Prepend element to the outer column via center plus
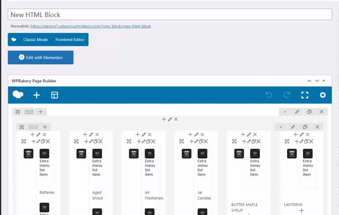 [164, 119]
